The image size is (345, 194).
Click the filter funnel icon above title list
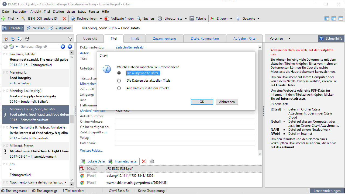click(x=70, y=39)
